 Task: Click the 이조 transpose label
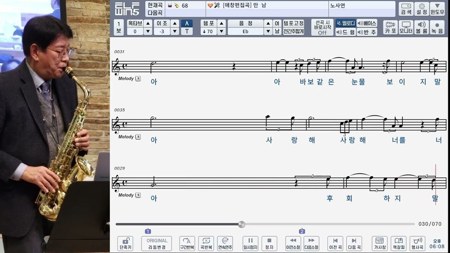162,23
